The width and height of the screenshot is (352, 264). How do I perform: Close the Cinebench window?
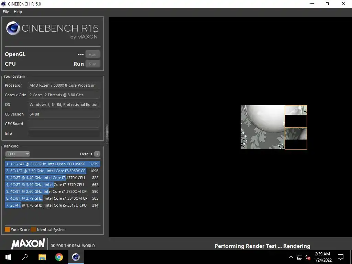click(x=343, y=3)
